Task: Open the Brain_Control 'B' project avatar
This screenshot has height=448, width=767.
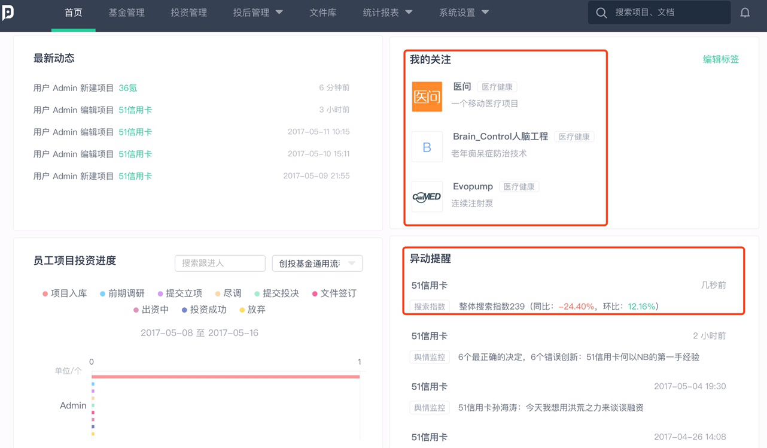Action: pos(427,147)
